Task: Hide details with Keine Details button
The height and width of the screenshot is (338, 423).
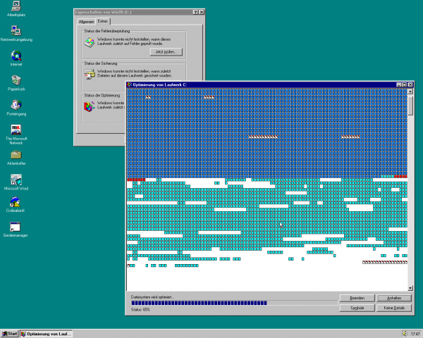Action: [x=393, y=308]
